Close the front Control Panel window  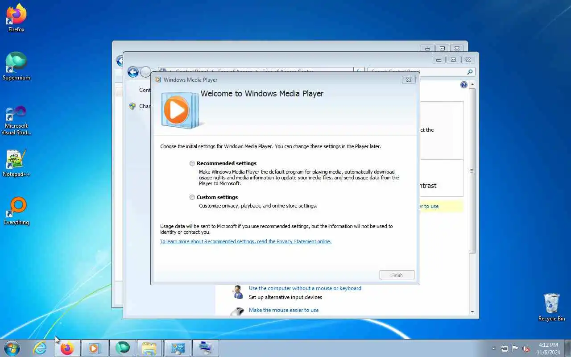point(468,59)
